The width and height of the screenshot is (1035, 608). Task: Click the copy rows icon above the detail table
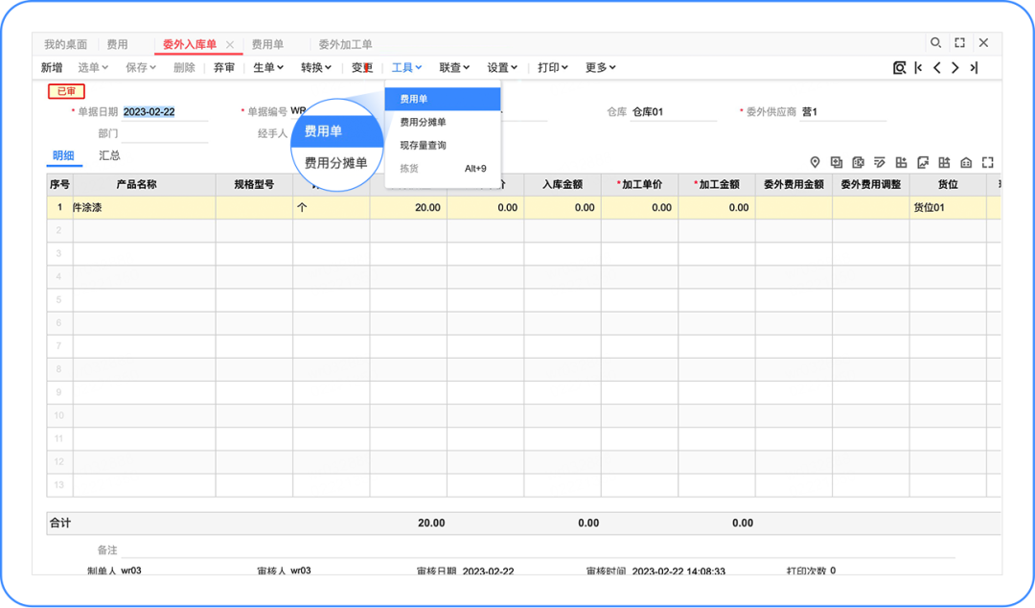pyautogui.click(x=837, y=162)
